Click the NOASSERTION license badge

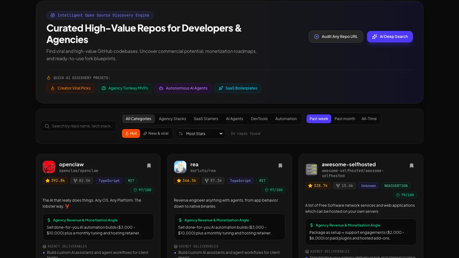(x=396, y=186)
